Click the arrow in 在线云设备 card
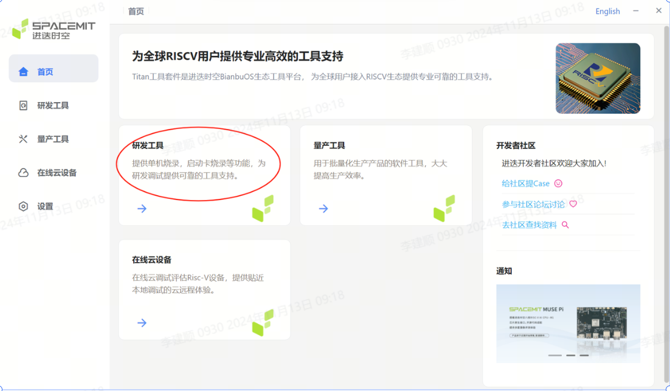 click(x=142, y=323)
